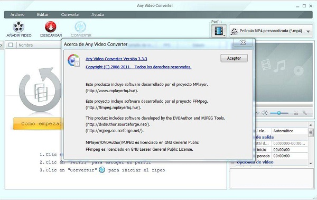Click the http://www.mplayerhq.hu/ text
317x200 pixels.
(x=112, y=90)
